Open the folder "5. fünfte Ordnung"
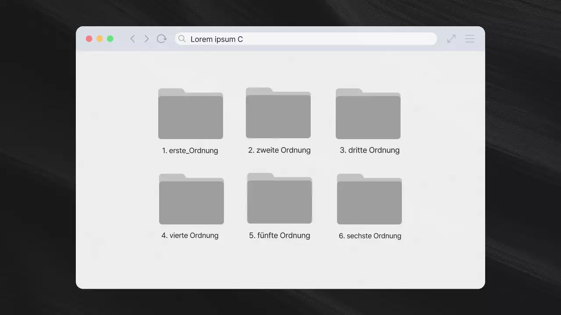 click(x=280, y=199)
